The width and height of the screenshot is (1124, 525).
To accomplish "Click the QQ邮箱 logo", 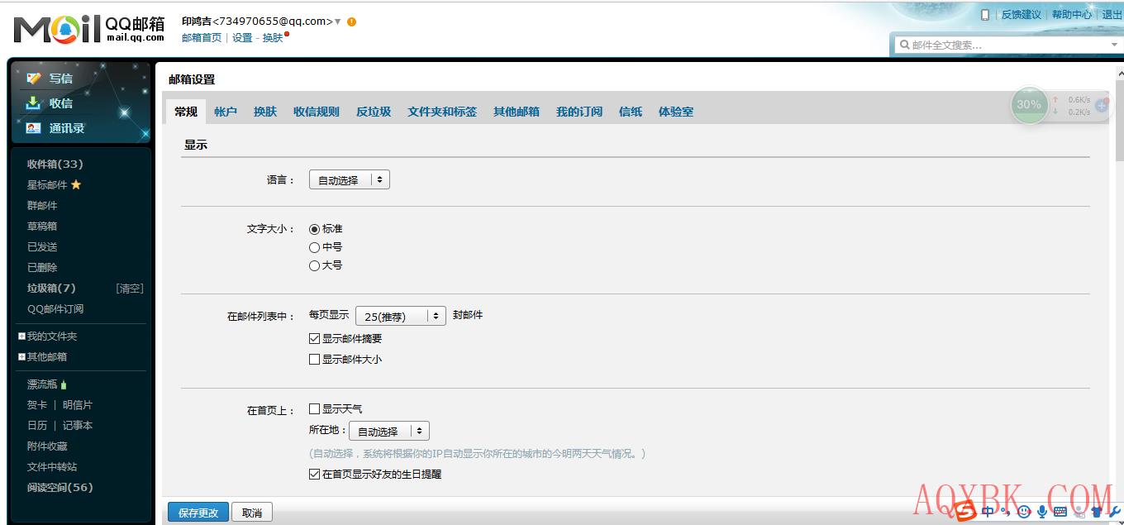I will click(x=89, y=29).
